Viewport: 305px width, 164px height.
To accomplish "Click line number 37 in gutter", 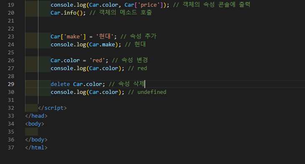I will click(x=11, y=148).
